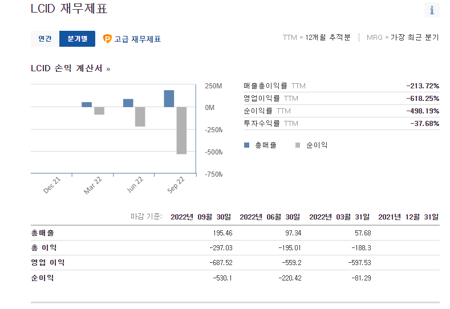Select the 분기별 tab
Viewport: 450px width, 309px height.
pos(77,39)
